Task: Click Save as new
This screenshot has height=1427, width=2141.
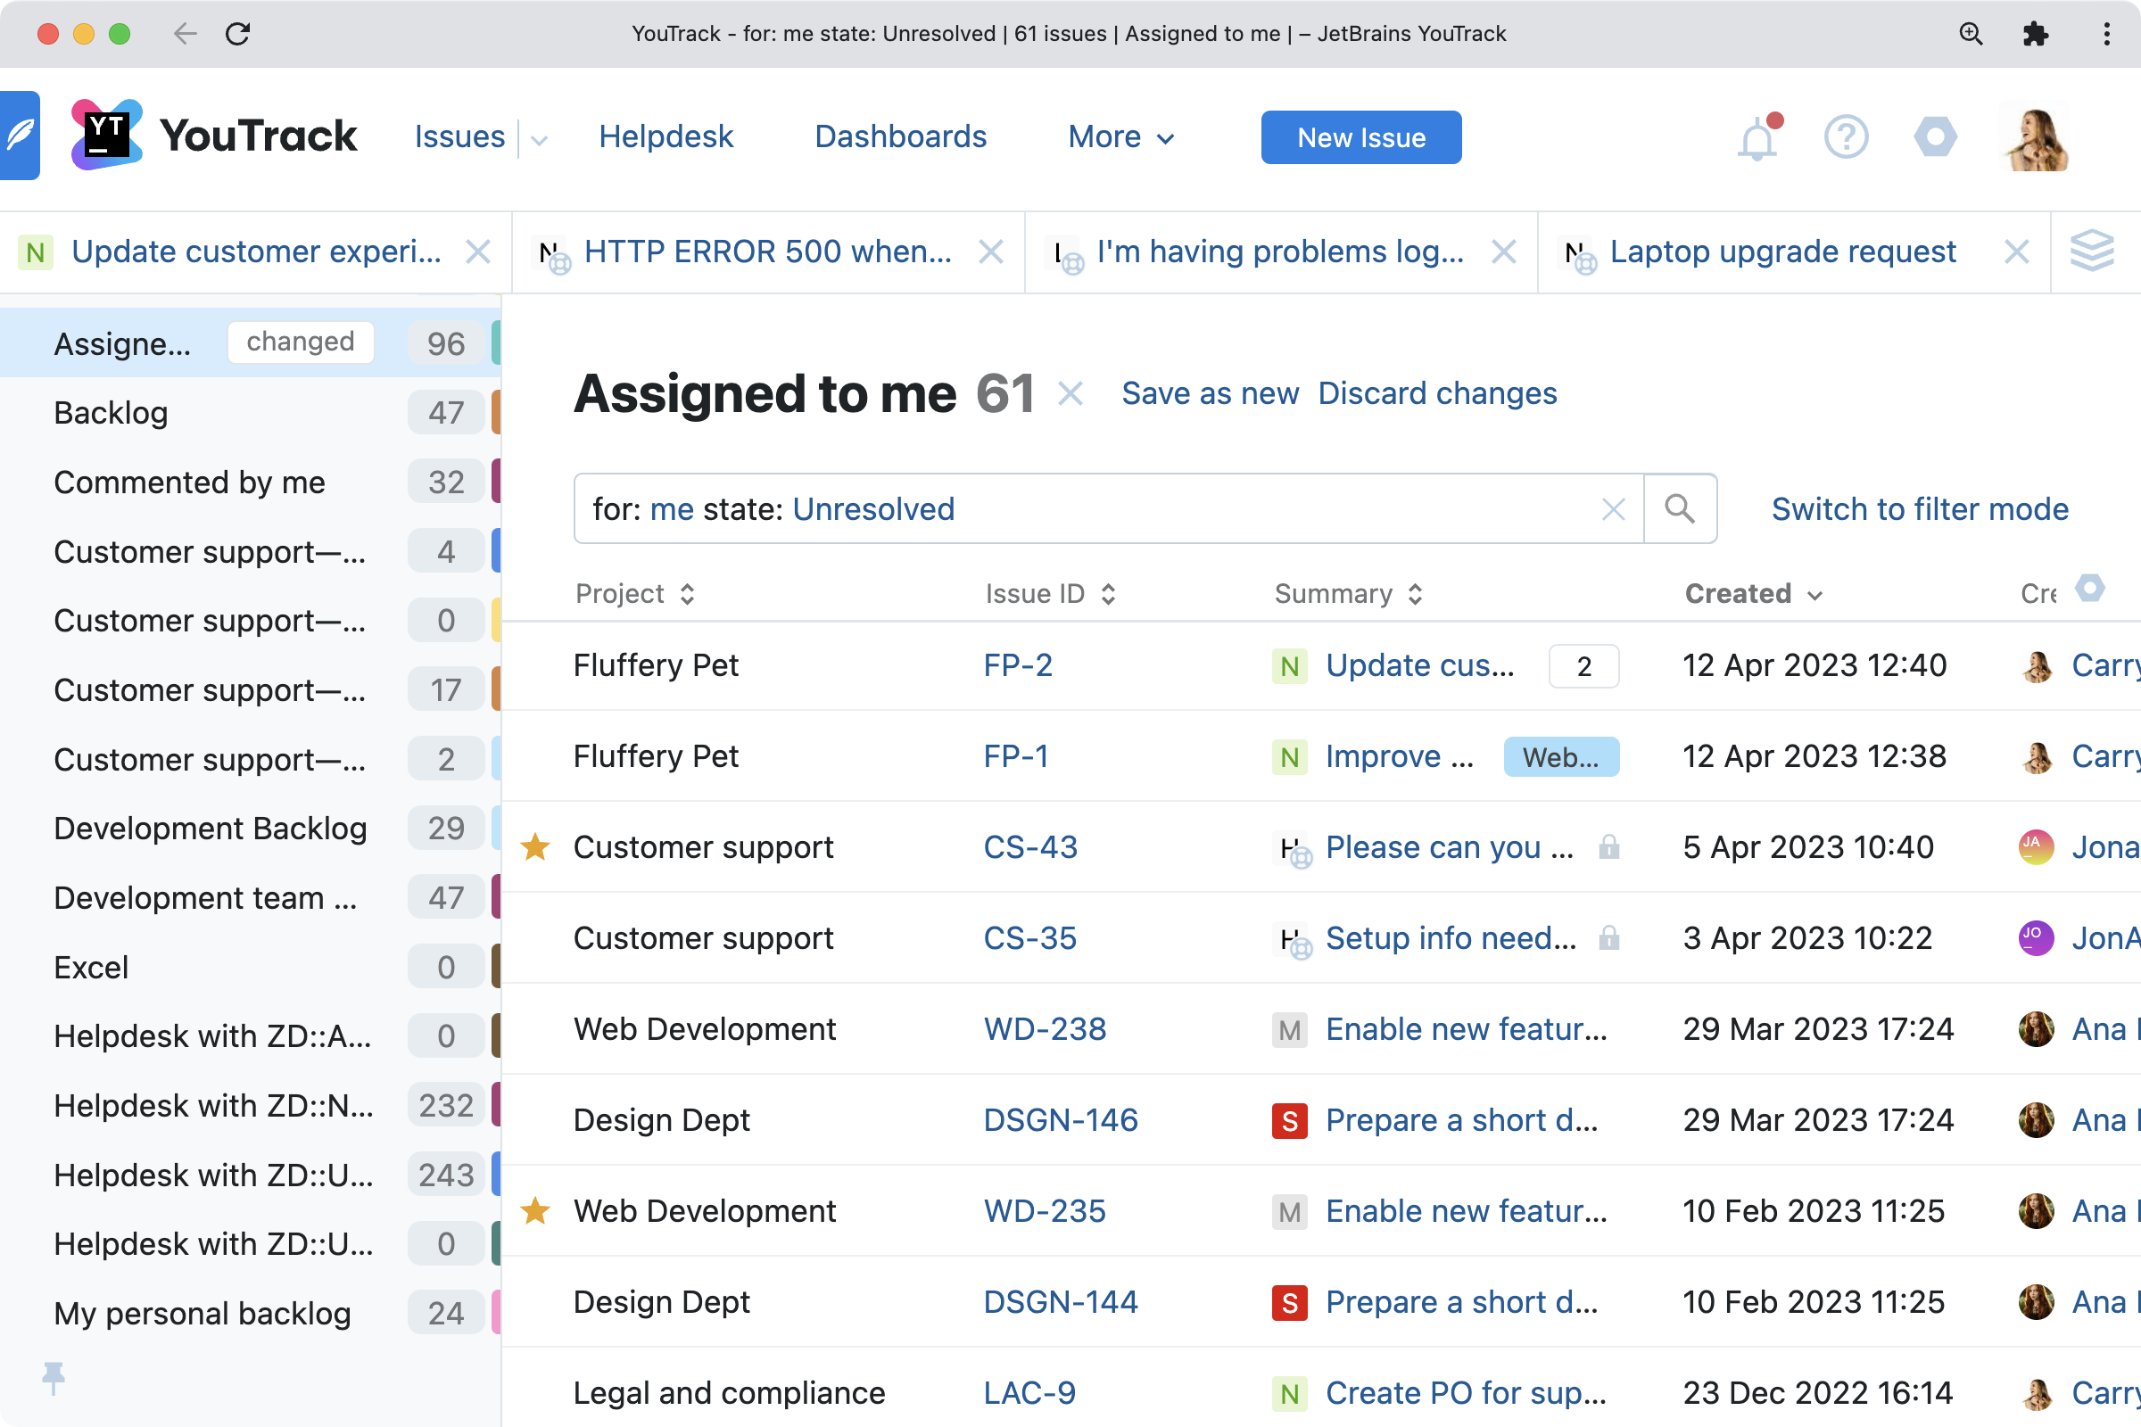Action: coord(1210,393)
